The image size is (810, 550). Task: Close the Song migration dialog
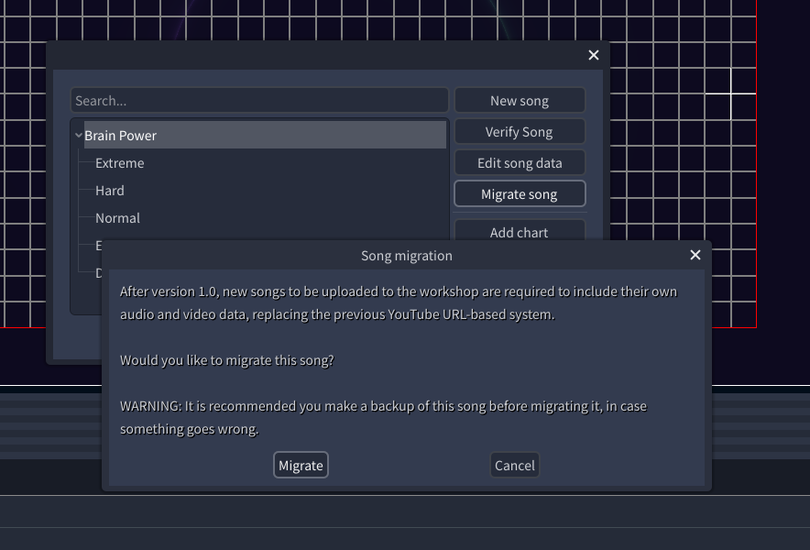(x=695, y=255)
